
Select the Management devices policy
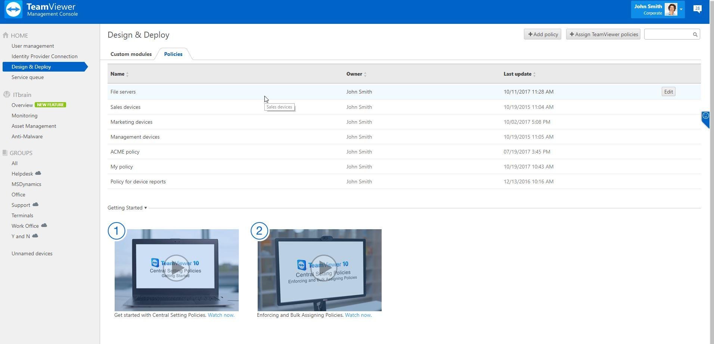(404, 137)
